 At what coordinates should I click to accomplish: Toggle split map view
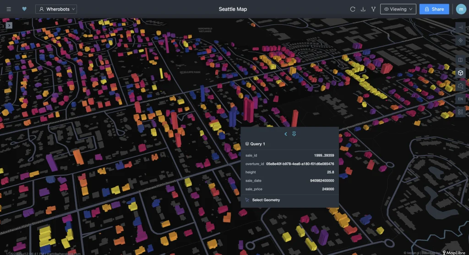pyautogui.click(x=461, y=60)
